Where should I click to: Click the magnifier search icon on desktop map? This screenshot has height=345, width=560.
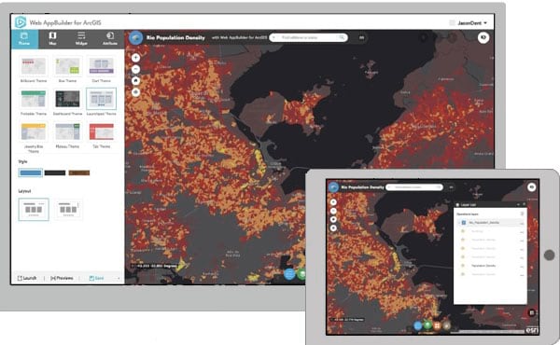coord(342,37)
